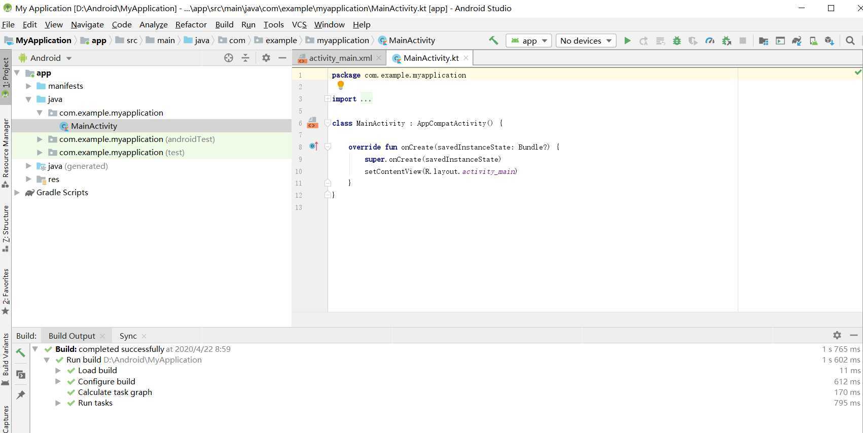Expand com.example.myapplication (test) package
This screenshot has height=433, width=863.
pyautogui.click(x=40, y=152)
